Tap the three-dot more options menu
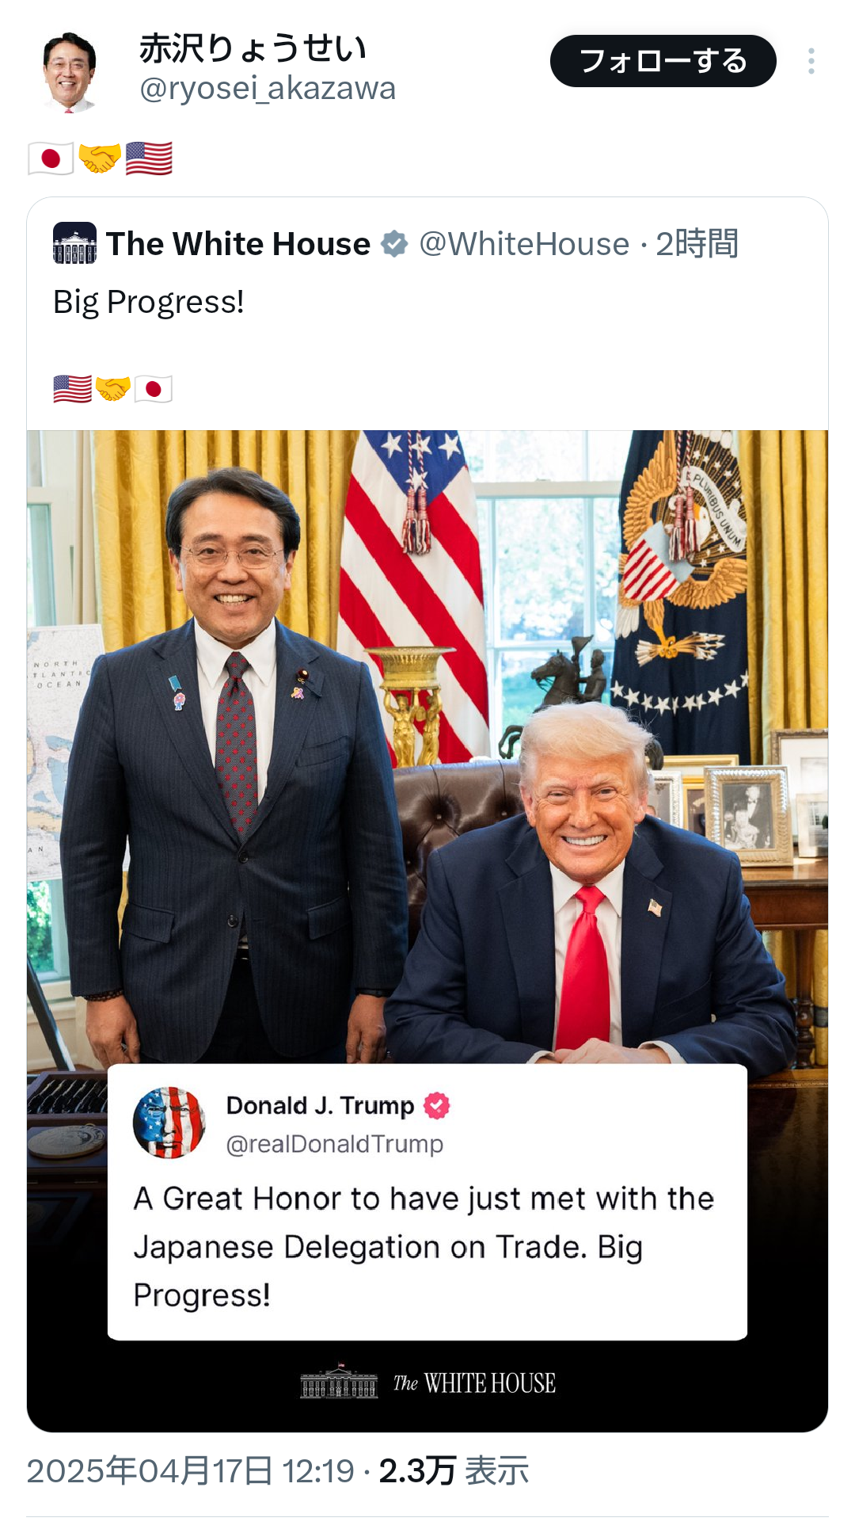This screenshot has height=1533, width=855. pos(811,61)
